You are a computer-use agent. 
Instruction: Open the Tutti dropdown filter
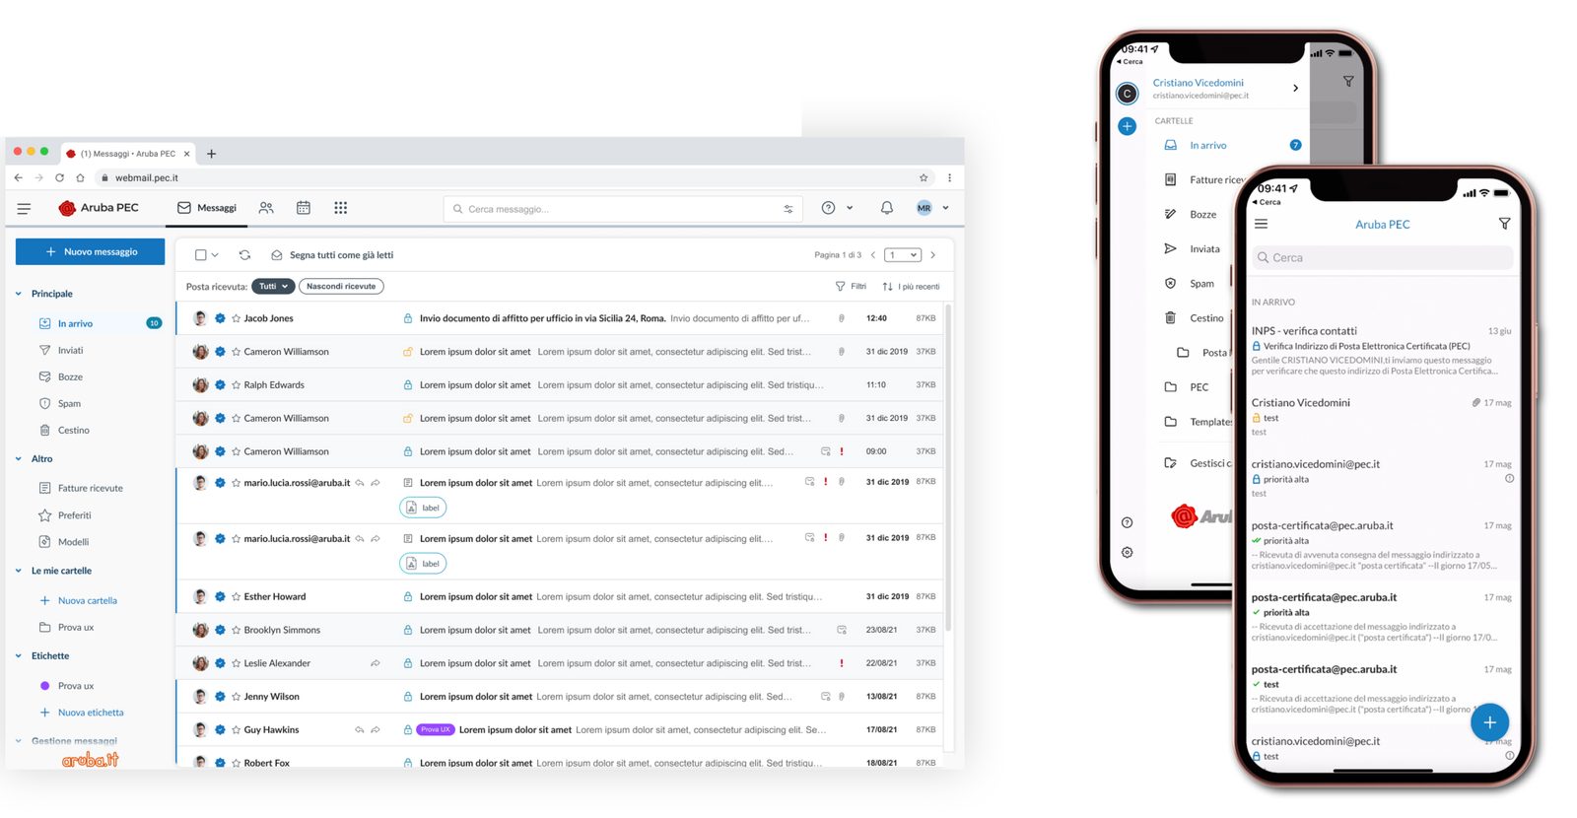coord(273,287)
